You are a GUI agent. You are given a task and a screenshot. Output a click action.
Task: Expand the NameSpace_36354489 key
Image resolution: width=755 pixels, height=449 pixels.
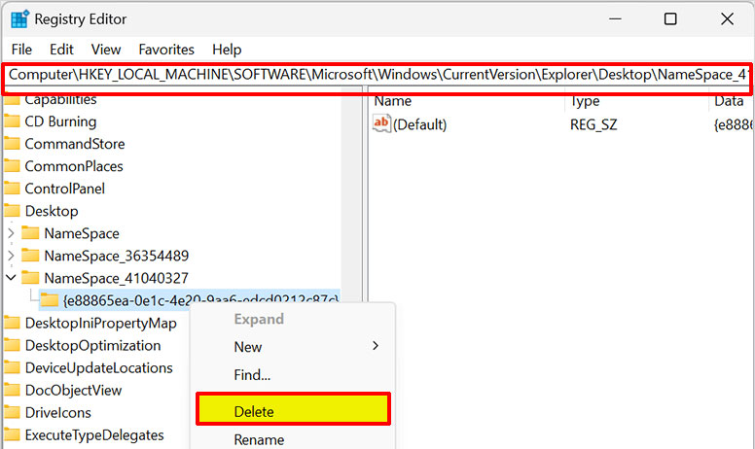(x=11, y=256)
